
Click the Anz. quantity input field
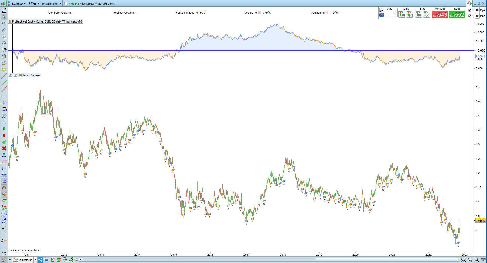coord(390,14)
